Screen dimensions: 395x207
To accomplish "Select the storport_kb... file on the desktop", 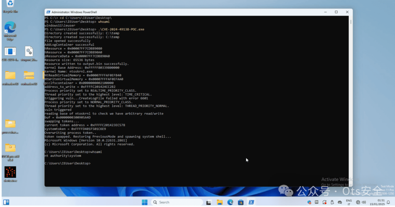I will 29,54.
